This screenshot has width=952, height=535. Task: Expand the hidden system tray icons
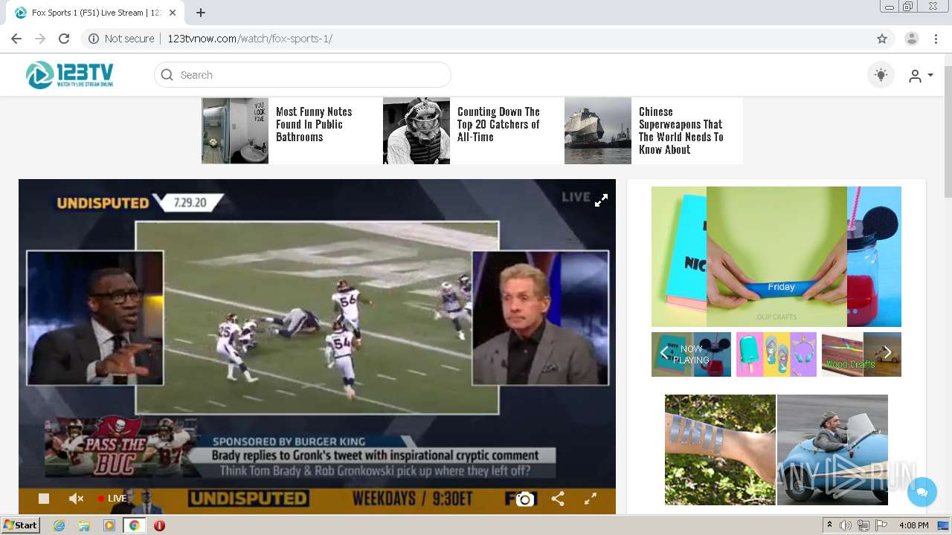pyautogui.click(x=829, y=525)
